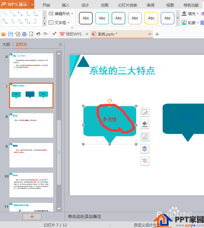
Task: Click the Text Box (文本框) button
Action: coord(59,22)
